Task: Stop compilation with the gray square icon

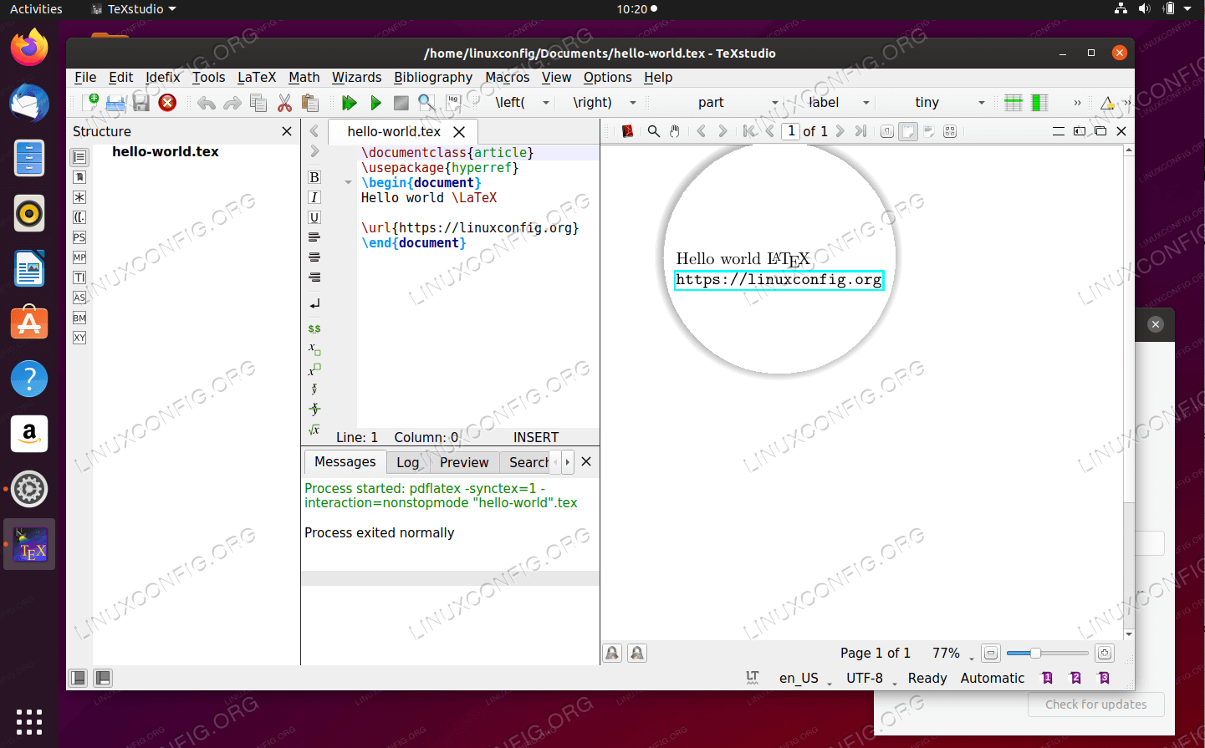Action: coord(401,103)
